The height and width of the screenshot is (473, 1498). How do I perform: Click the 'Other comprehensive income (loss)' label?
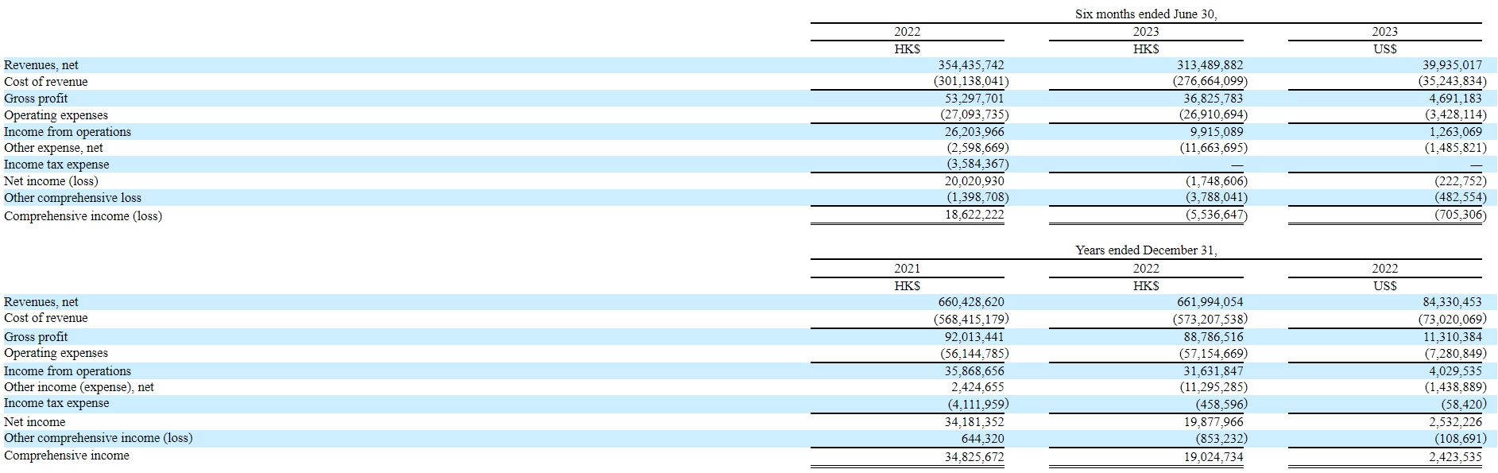click(x=98, y=438)
